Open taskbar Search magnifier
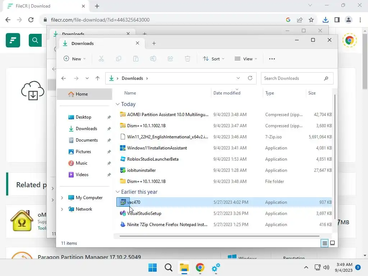The image size is (368, 276). pos(168,267)
